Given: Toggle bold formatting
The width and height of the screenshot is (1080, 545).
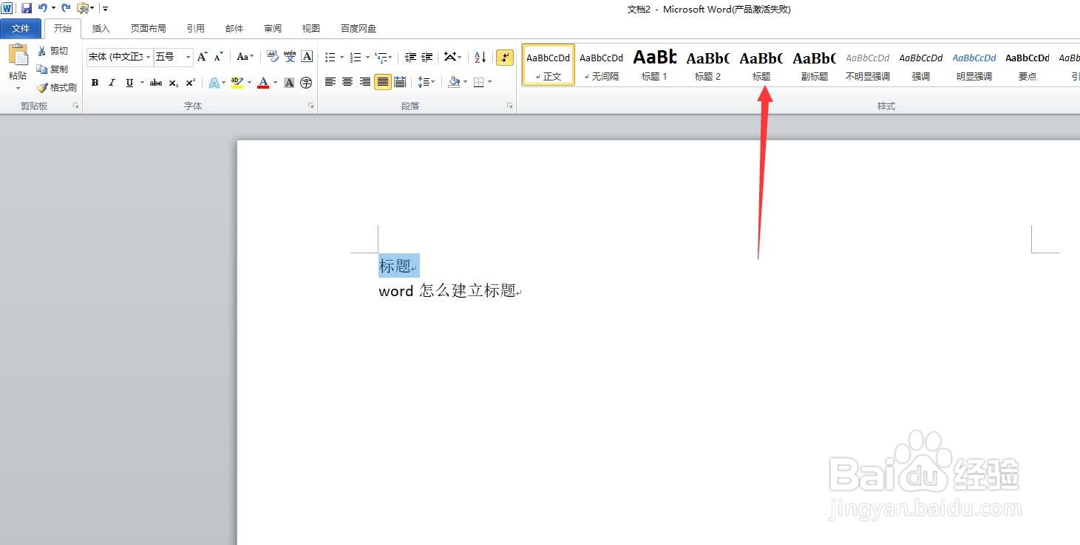Looking at the screenshot, I should 95,83.
